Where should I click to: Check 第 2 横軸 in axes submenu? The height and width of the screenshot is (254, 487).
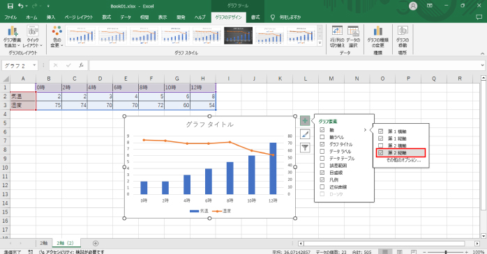pyautogui.click(x=380, y=145)
